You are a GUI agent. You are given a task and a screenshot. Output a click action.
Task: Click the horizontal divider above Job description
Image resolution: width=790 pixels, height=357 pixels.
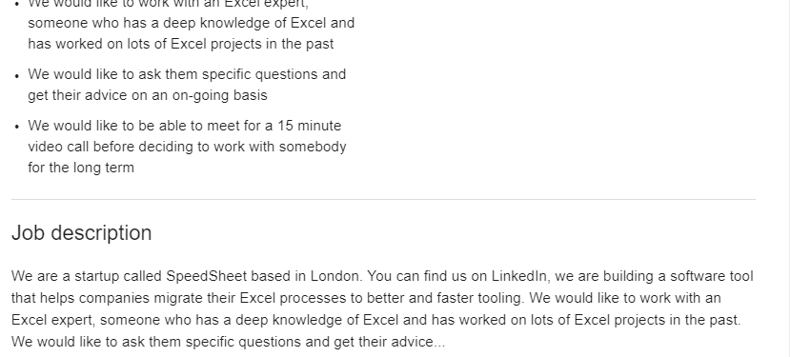coord(383,199)
